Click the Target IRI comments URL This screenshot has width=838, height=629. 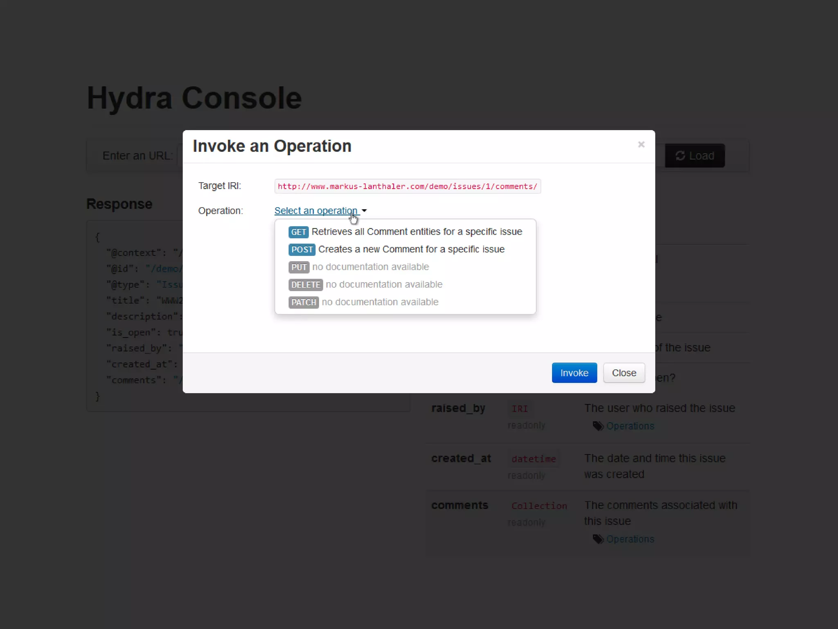407,187
